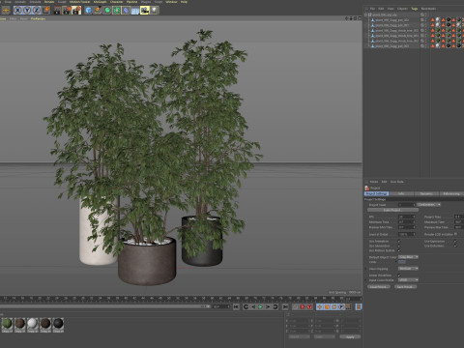Open the ProRender viewport menu
This screenshot has width=464, height=348.
(38, 18)
